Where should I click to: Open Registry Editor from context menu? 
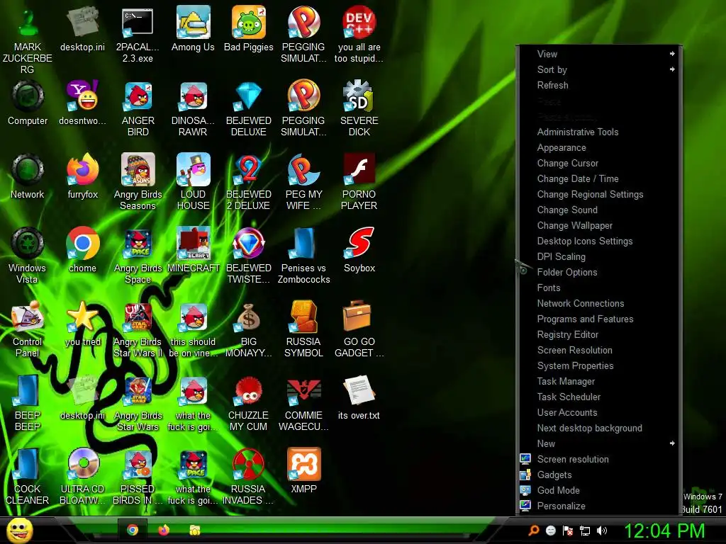point(598,334)
